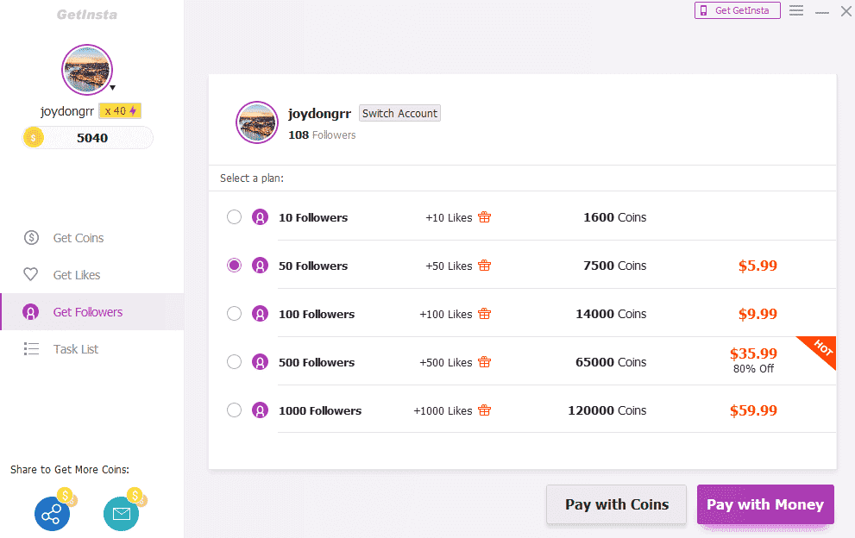Click Pay with Money
855x538 pixels.
tap(764, 504)
